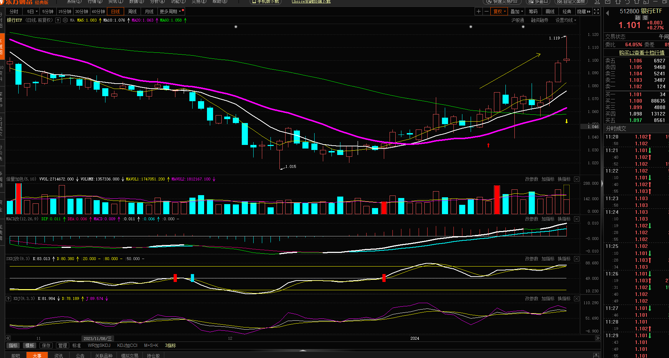
Task: Open MA settings gear icon
Action: [x=65, y=20]
